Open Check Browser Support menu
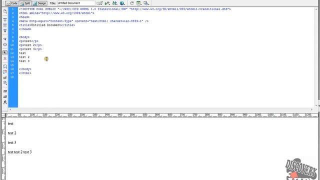The width and height of the screenshot is (320, 180). [x=99, y=3]
